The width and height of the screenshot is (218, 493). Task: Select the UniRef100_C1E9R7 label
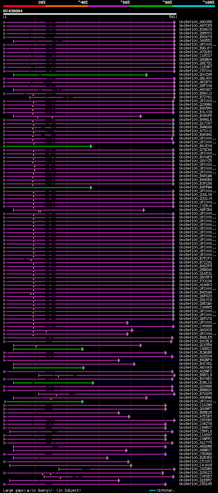pyautogui.click(x=196, y=67)
